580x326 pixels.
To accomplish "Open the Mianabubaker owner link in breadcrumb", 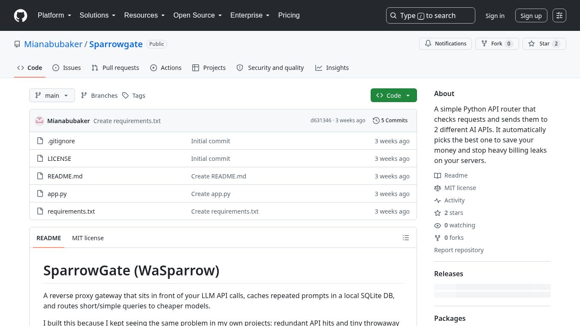I will tap(53, 44).
